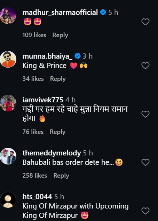The width and height of the screenshot is (158, 221).
Task: Like themeddymelody's Bahubali comment
Action: tap(145, 162)
